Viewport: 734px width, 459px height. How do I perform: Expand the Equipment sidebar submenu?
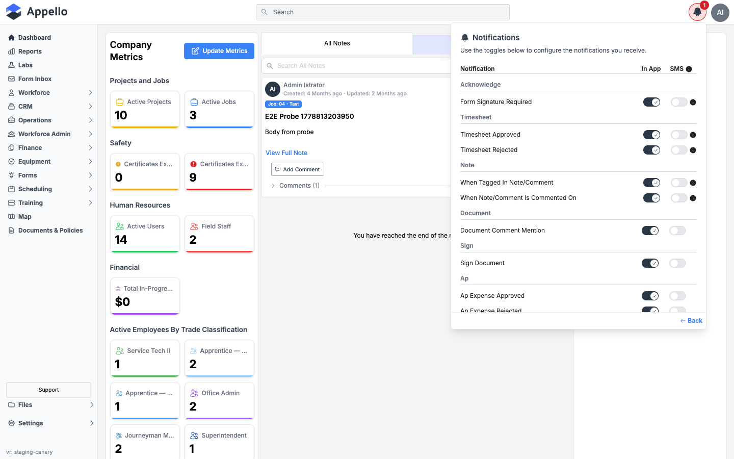90,162
